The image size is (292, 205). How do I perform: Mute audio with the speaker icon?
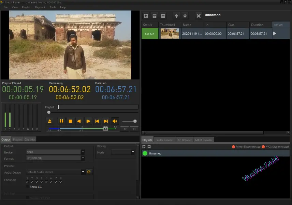coord(115,121)
